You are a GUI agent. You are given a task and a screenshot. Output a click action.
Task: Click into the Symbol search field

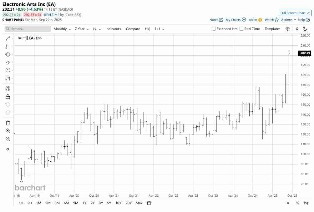coord(28,29)
